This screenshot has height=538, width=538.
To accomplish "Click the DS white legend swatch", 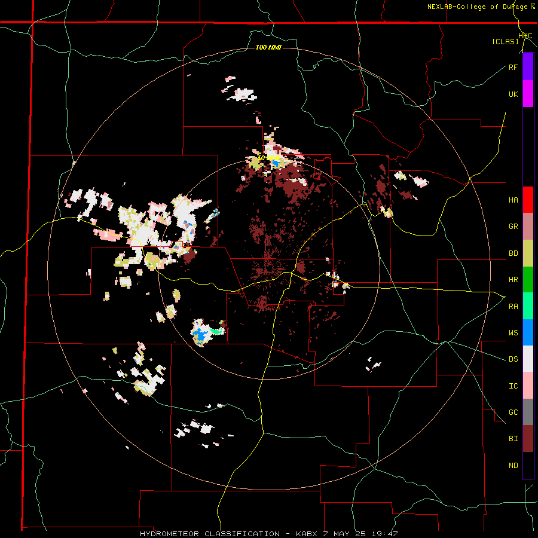I will pos(528,359).
